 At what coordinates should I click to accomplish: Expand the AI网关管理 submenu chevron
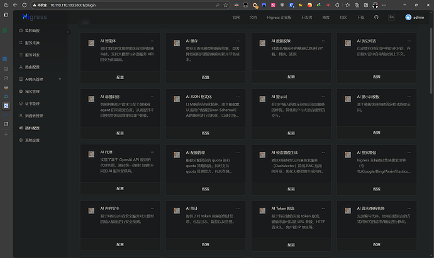coord(60,79)
